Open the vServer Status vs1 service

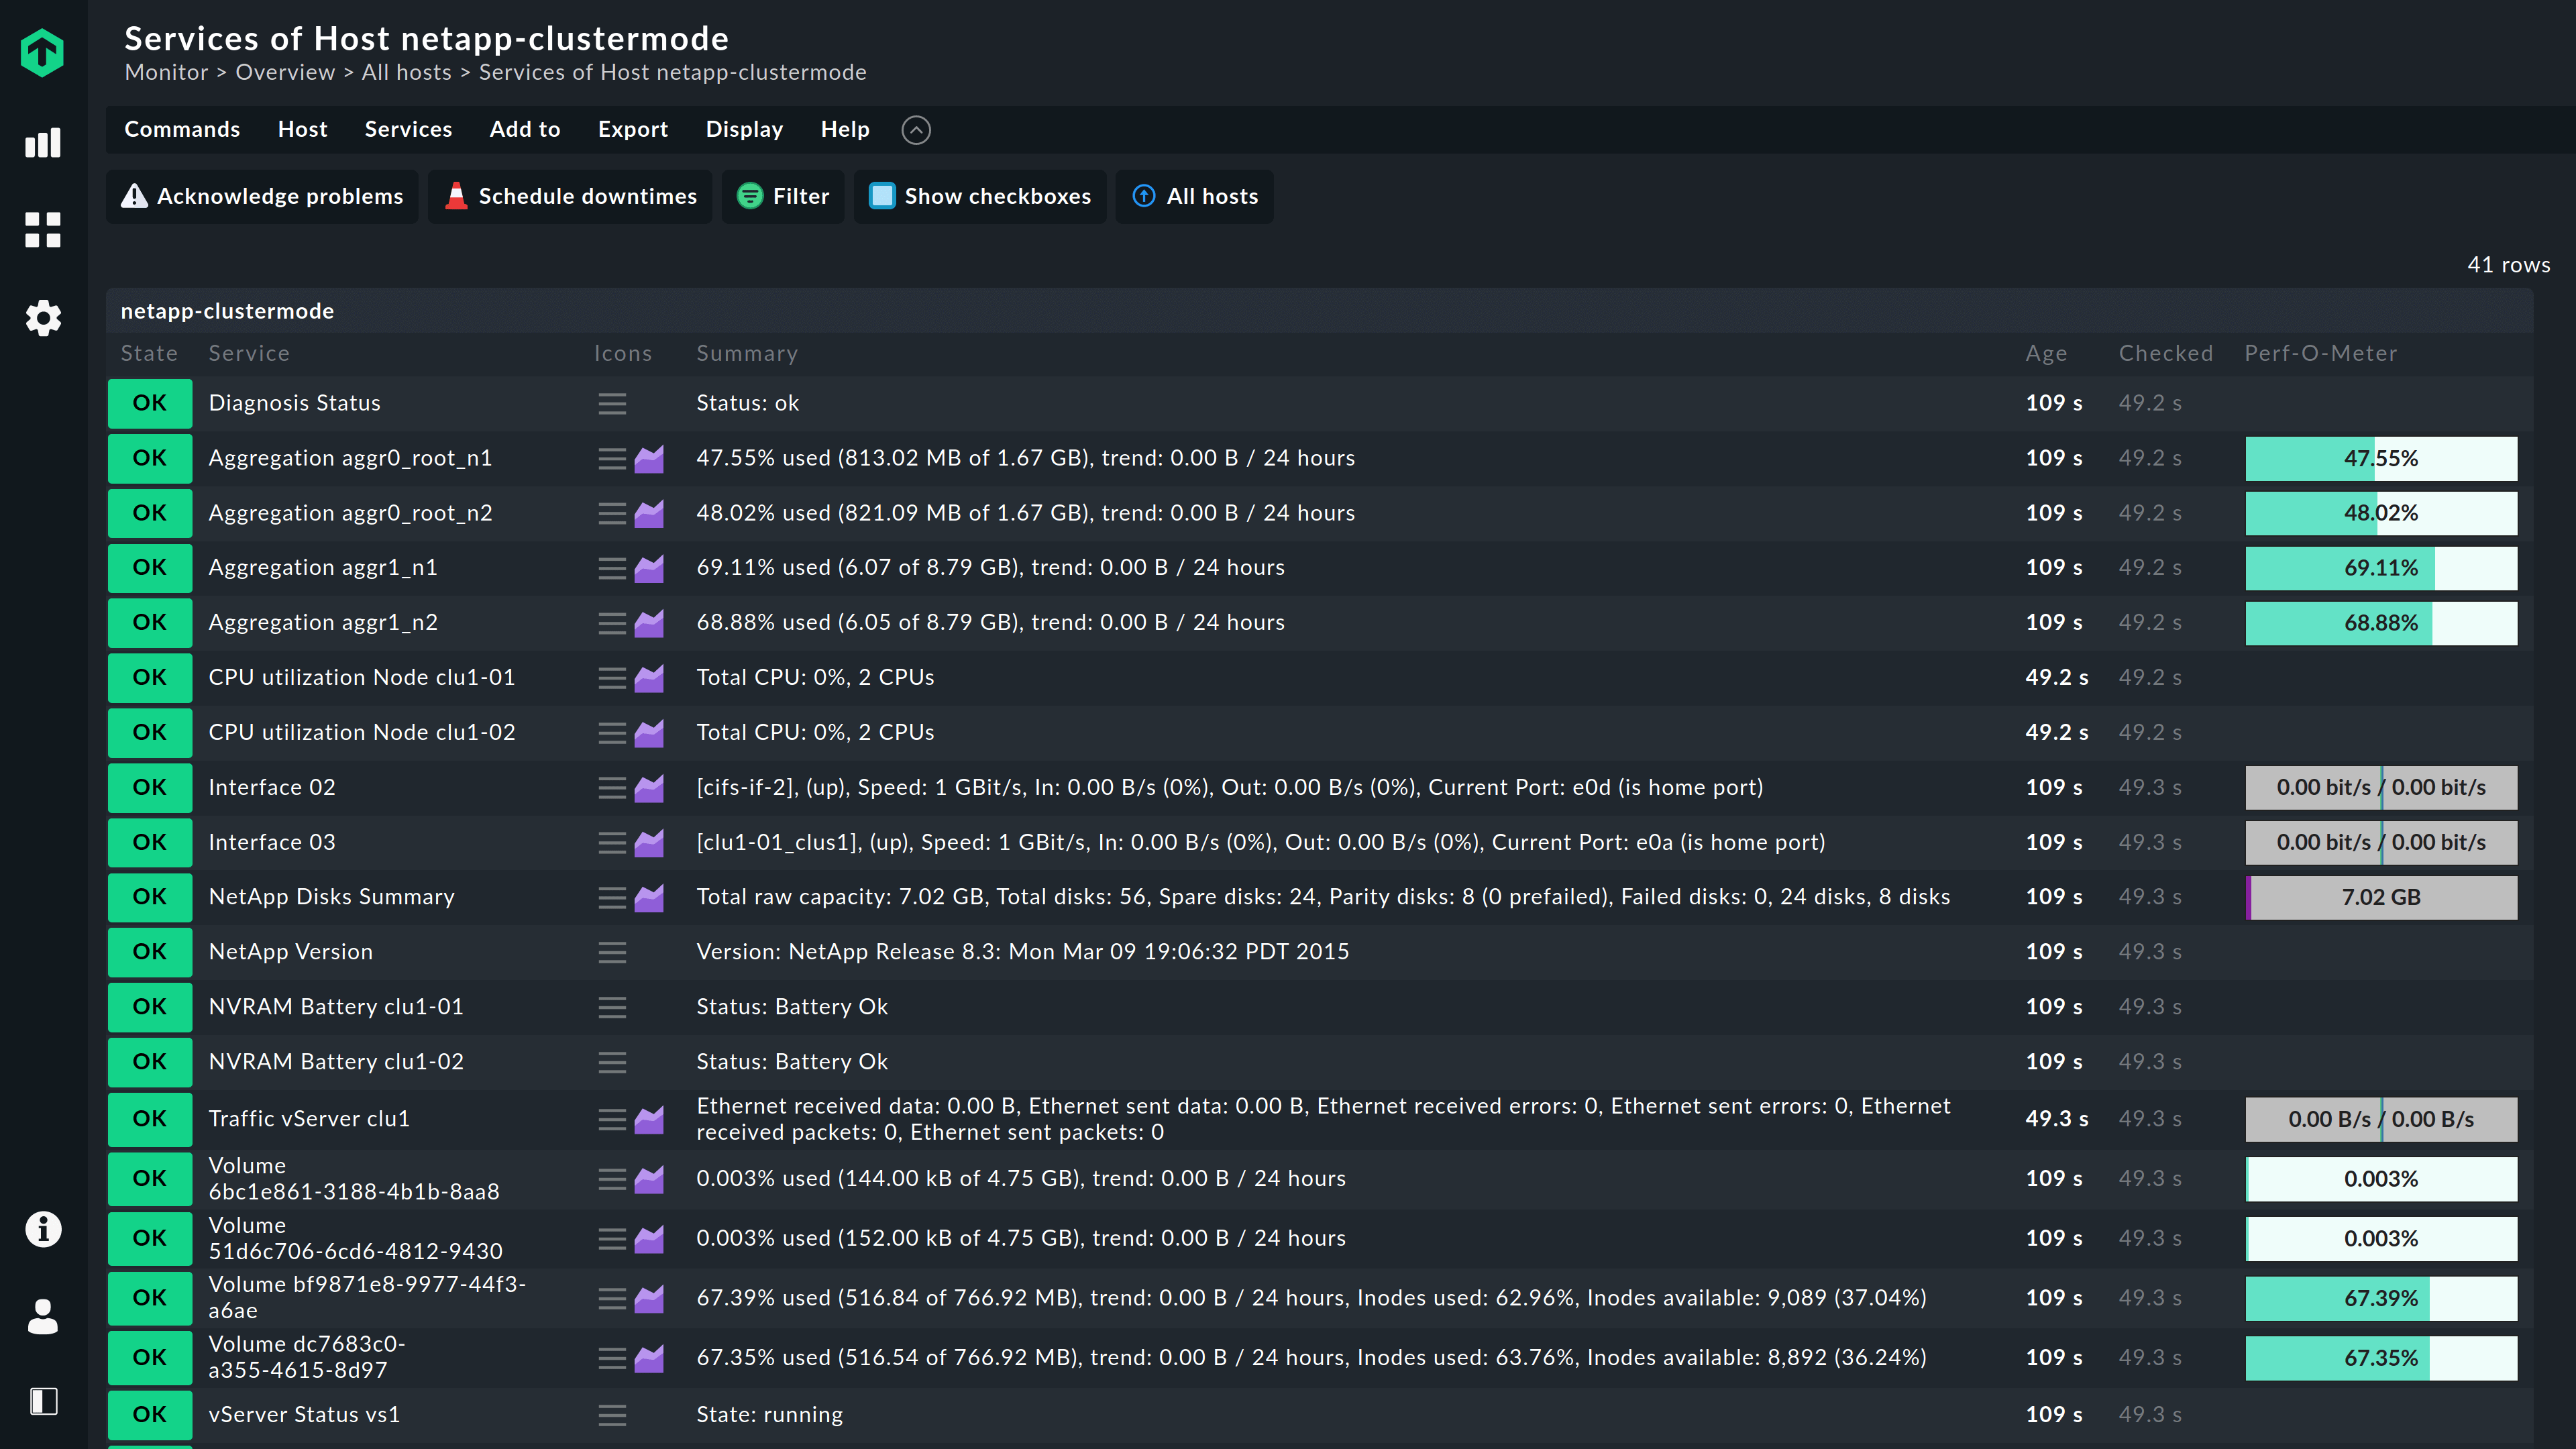click(304, 1415)
